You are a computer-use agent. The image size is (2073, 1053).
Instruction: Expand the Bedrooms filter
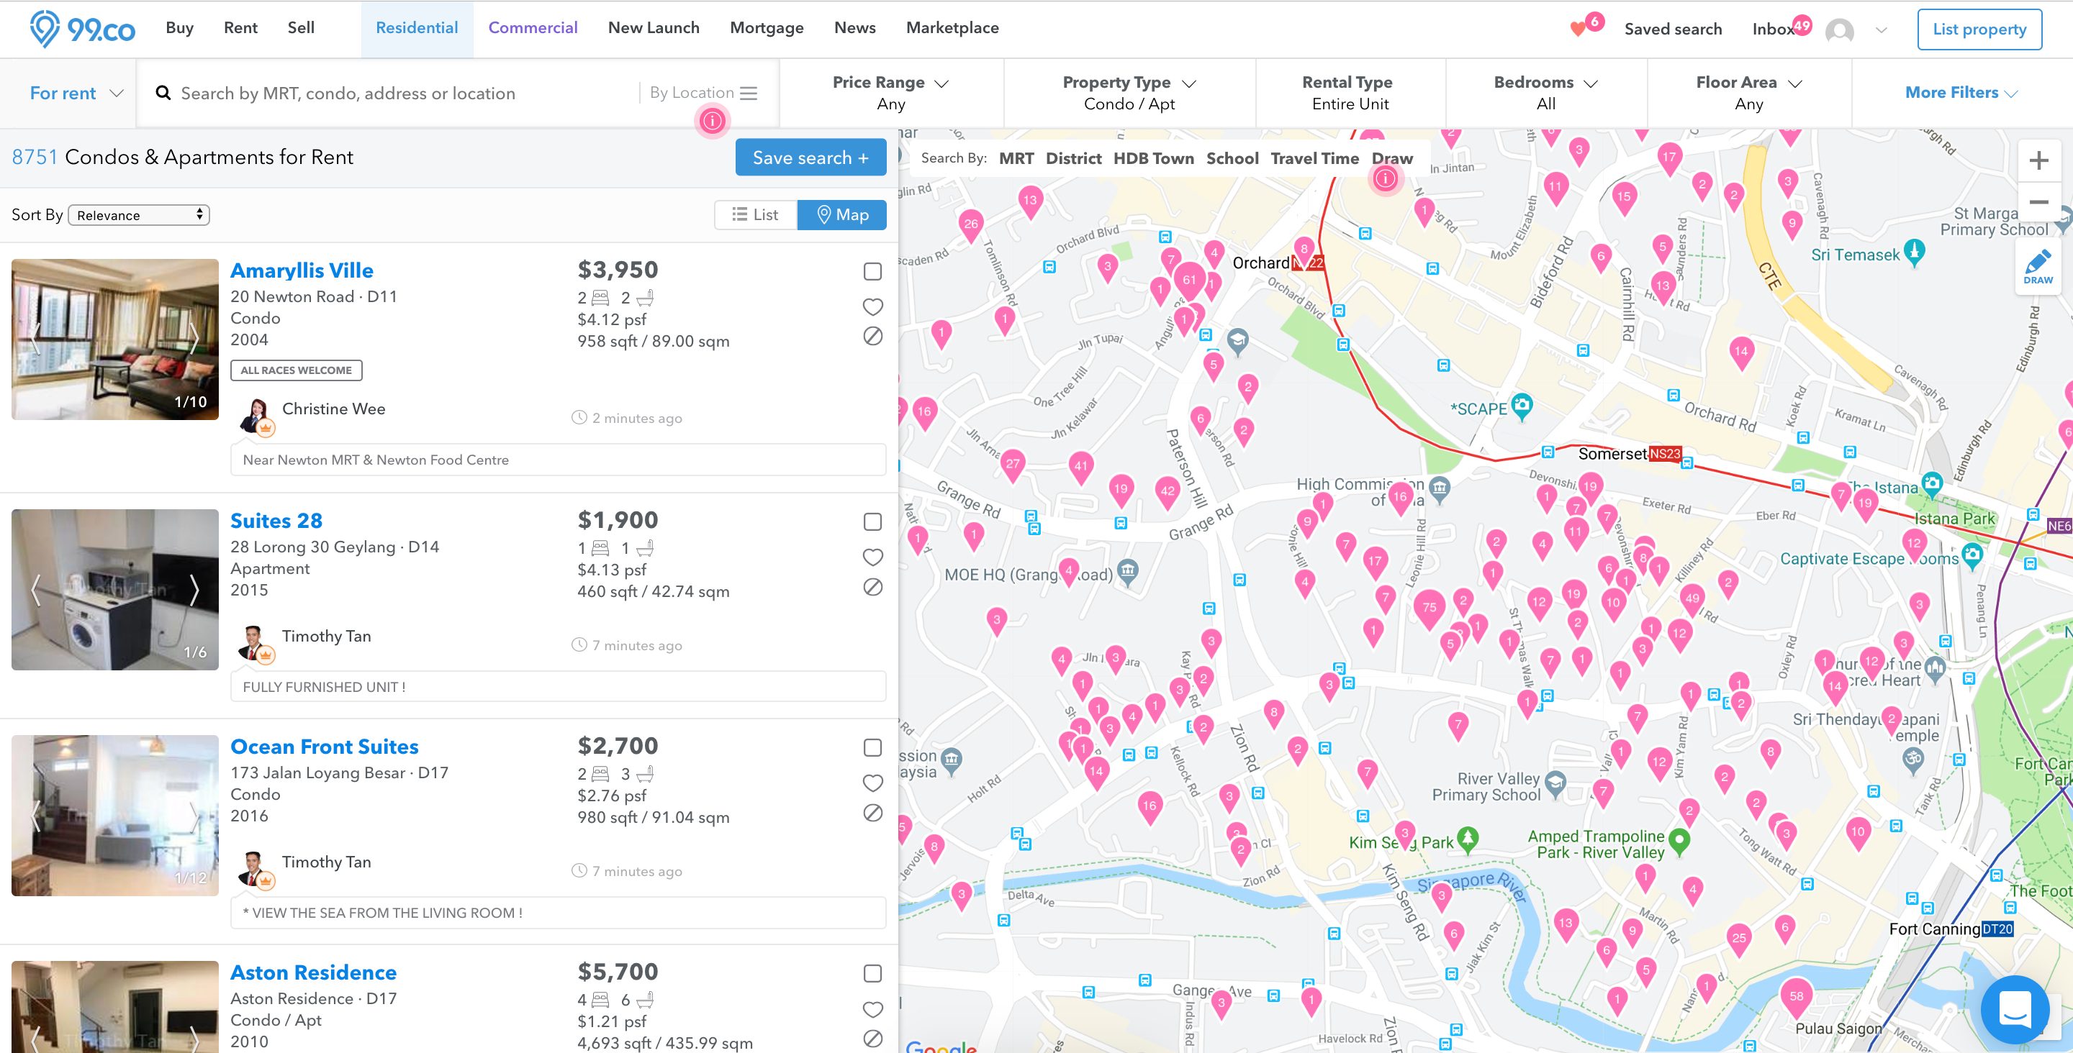(x=1546, y=94)
